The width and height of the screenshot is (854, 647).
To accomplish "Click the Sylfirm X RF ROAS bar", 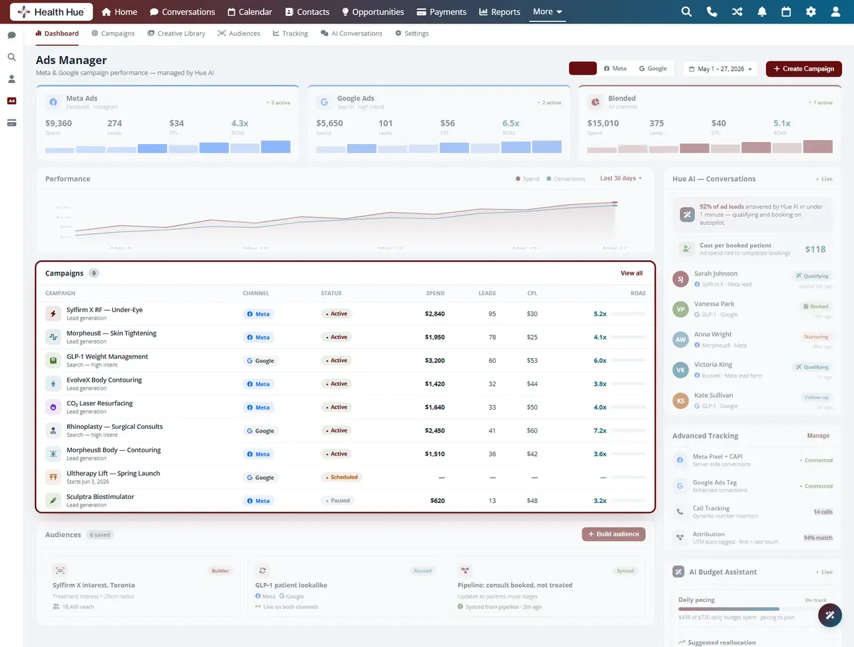I will click(x=628, y=313).
